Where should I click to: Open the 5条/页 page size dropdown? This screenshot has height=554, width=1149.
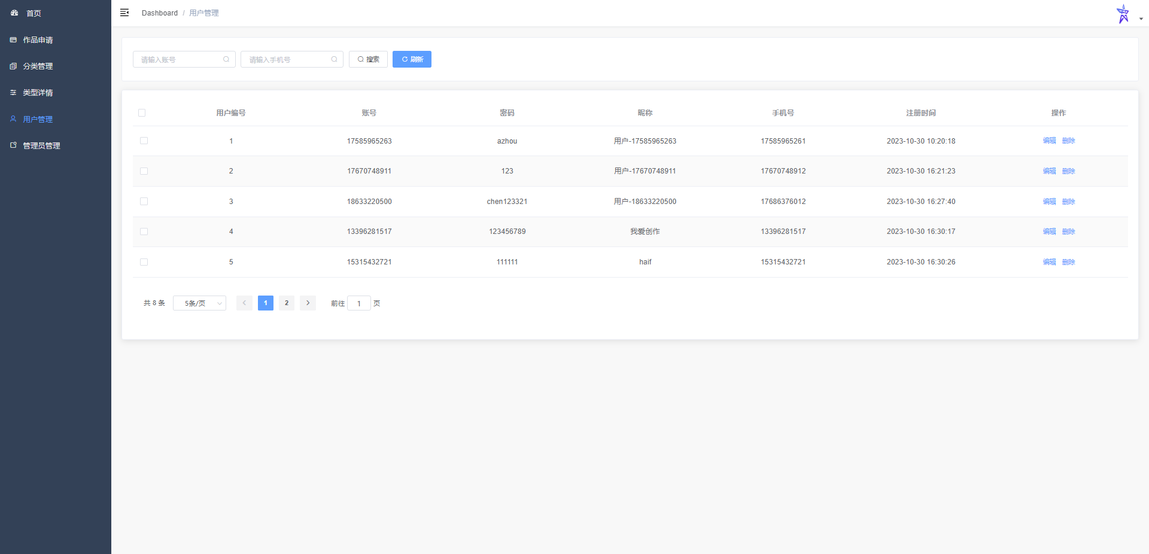[199, 303]
